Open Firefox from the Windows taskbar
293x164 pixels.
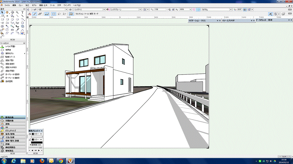point(42,161)
